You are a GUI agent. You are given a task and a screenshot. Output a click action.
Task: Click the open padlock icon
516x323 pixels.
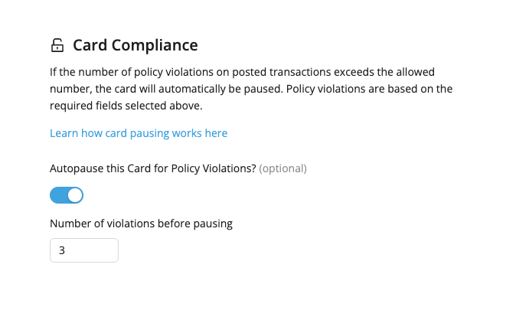pos(57,46)
